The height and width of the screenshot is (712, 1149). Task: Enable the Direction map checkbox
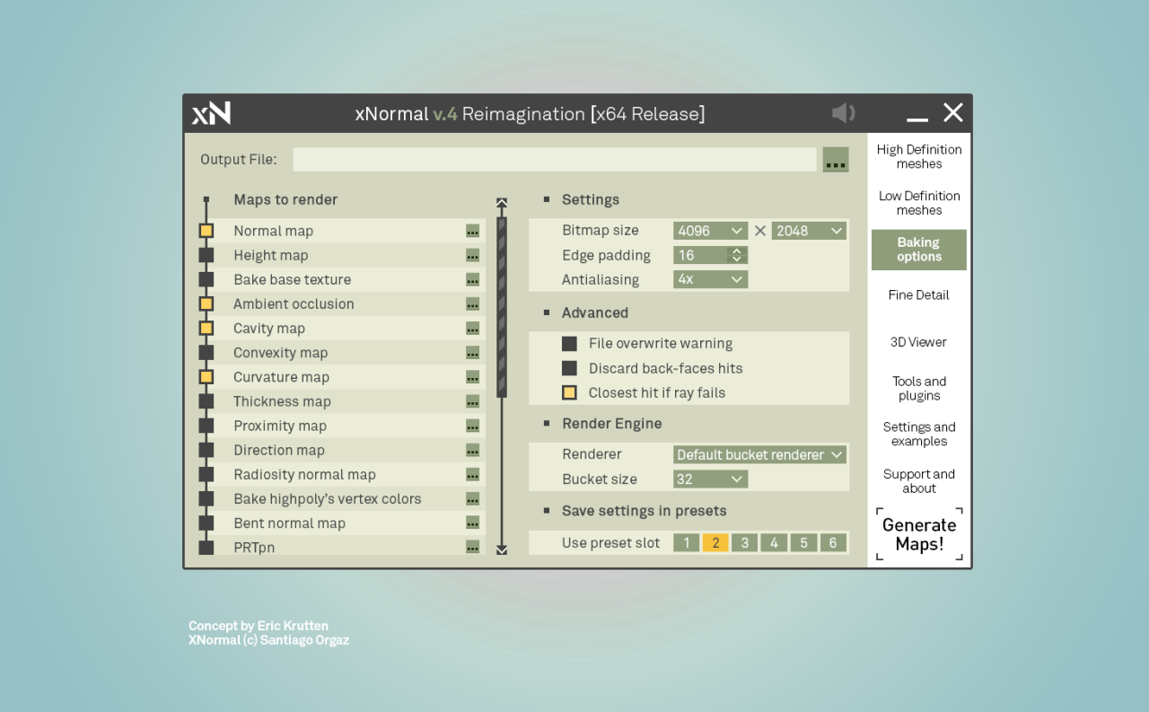[206, 450]
